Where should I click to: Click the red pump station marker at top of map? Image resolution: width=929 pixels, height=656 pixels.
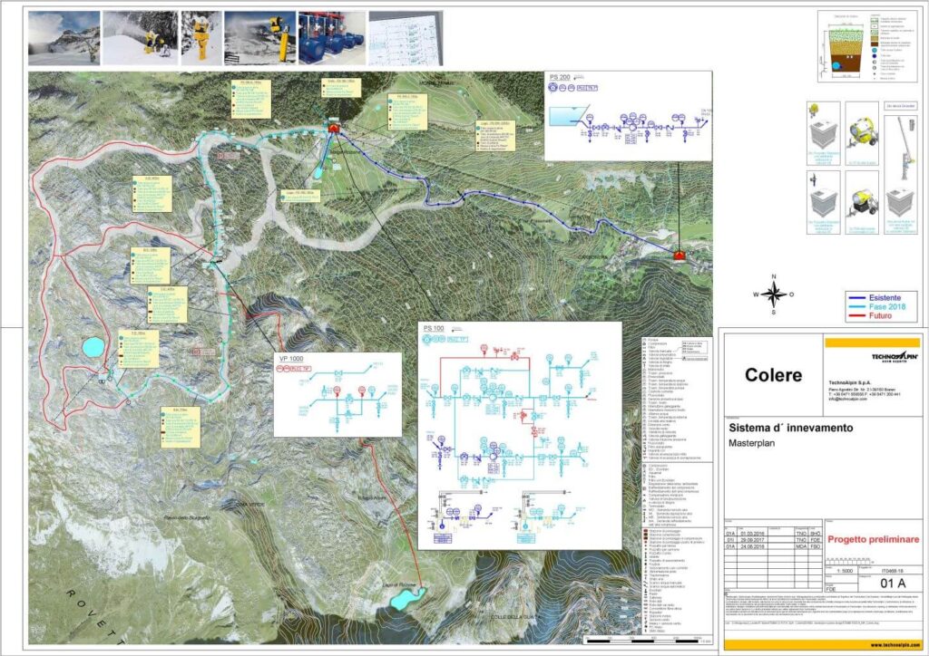point(333,128)
